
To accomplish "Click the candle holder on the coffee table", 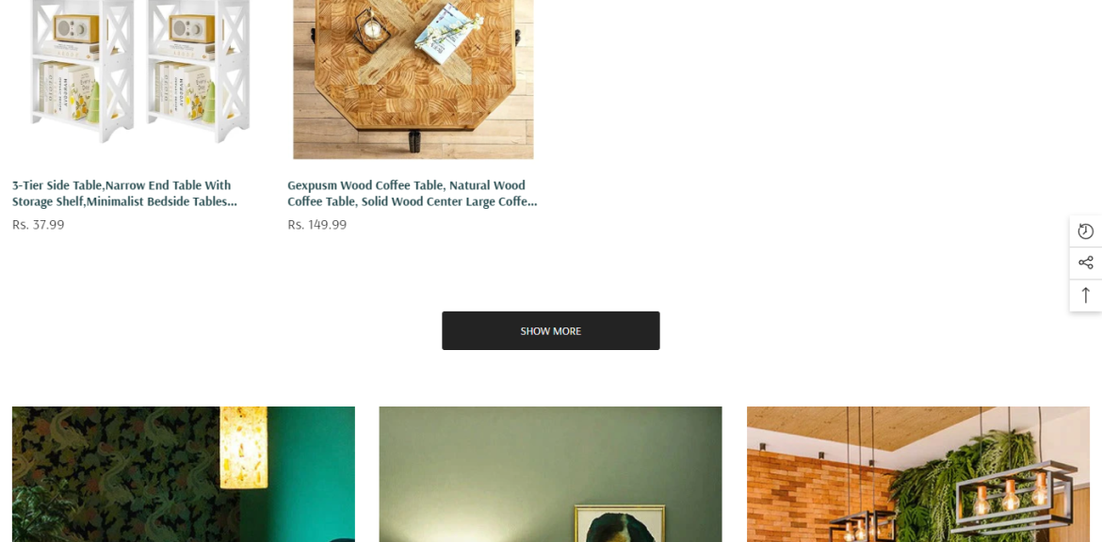I will (372, 30).
